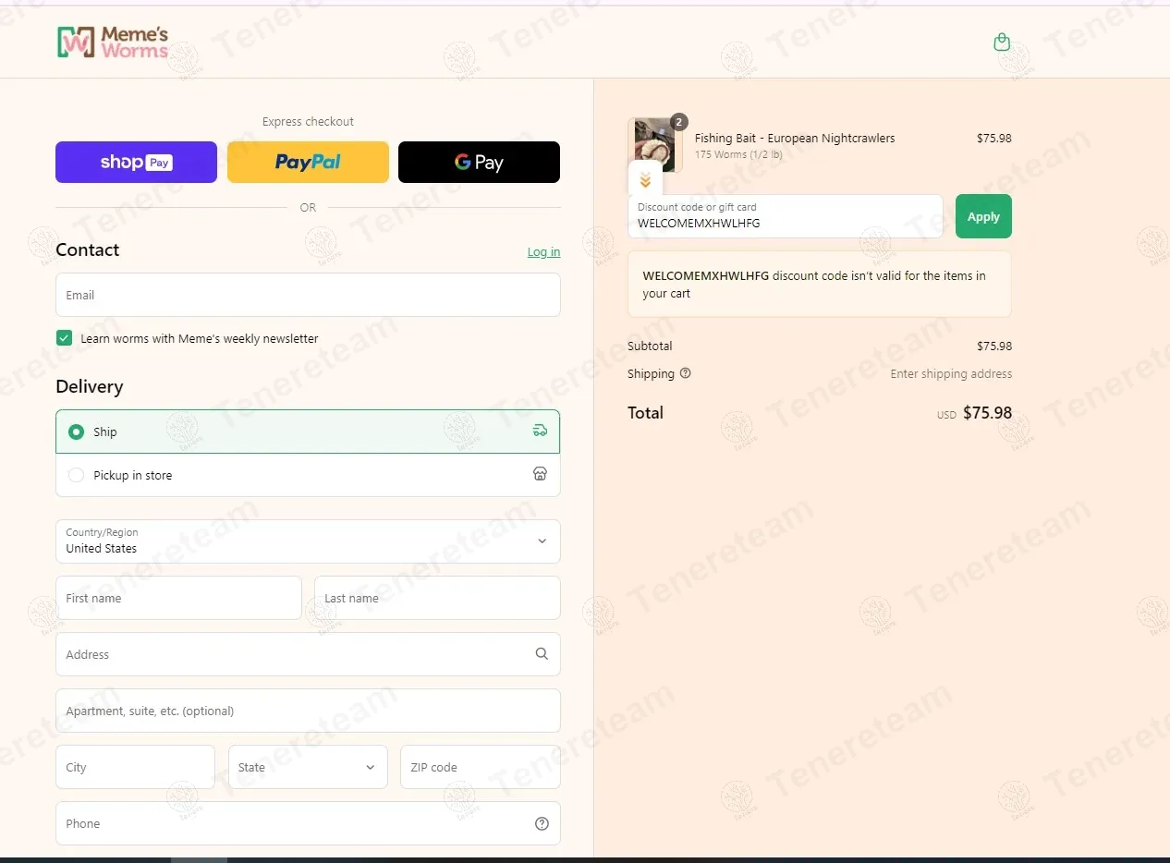Open the Country/Region dropdown
This screenshot has height=863, width=1170.
point(308,541)
